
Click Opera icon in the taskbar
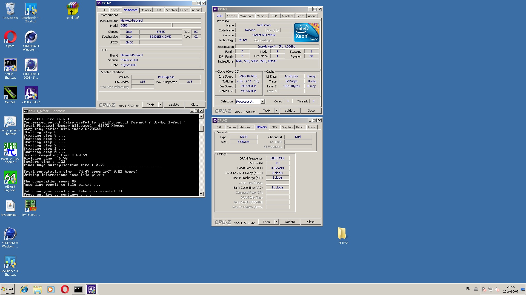[65, 289]
